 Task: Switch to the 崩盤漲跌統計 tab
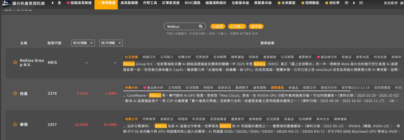[x=216, y=3]
